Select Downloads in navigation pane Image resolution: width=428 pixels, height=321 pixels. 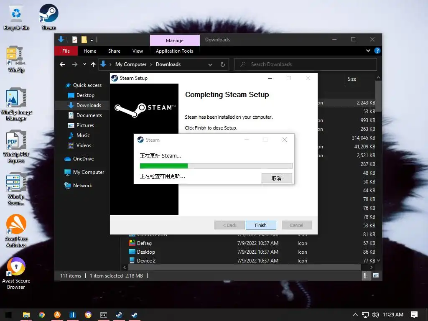(84, 105)
